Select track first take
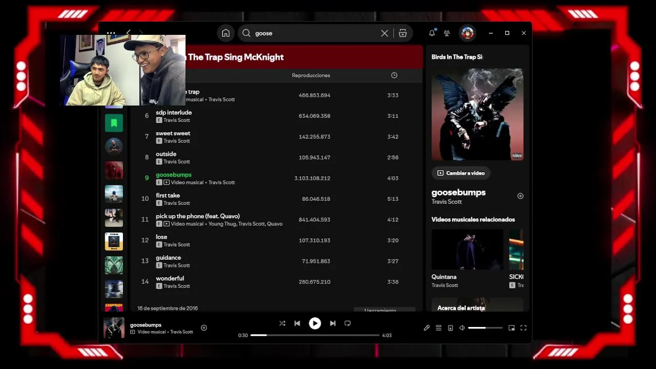The width and height of the screenshot is (656, 369). point(277,199)
